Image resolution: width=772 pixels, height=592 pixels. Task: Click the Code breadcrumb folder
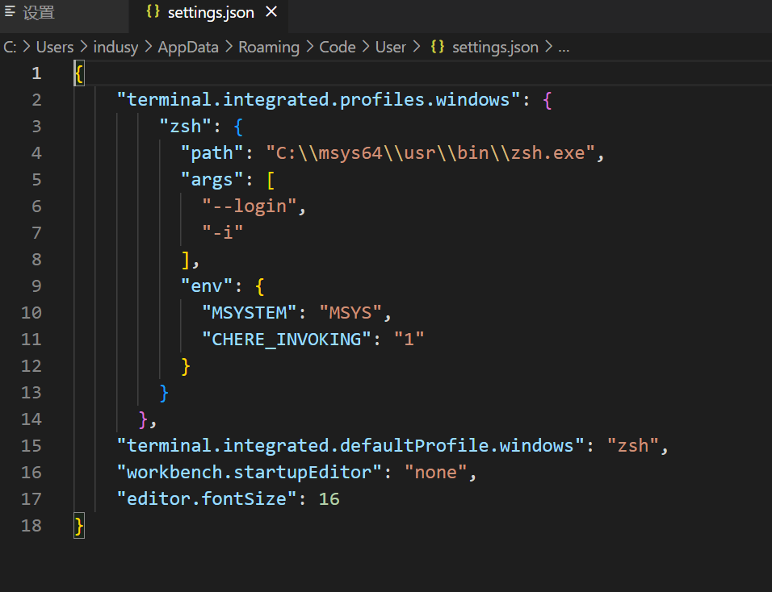338,47
